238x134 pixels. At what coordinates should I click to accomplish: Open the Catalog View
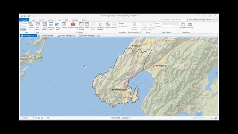pos(57,26)
